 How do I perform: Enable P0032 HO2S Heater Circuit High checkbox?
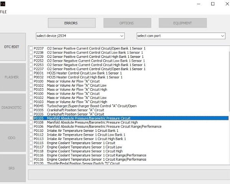[x=31, y=77]
